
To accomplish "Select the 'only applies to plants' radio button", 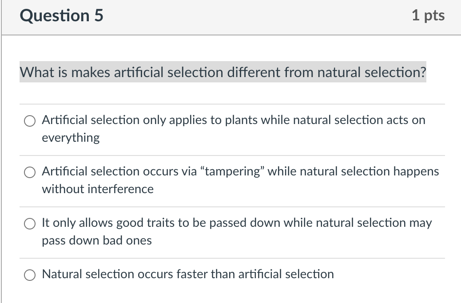I will click(30, 121).
